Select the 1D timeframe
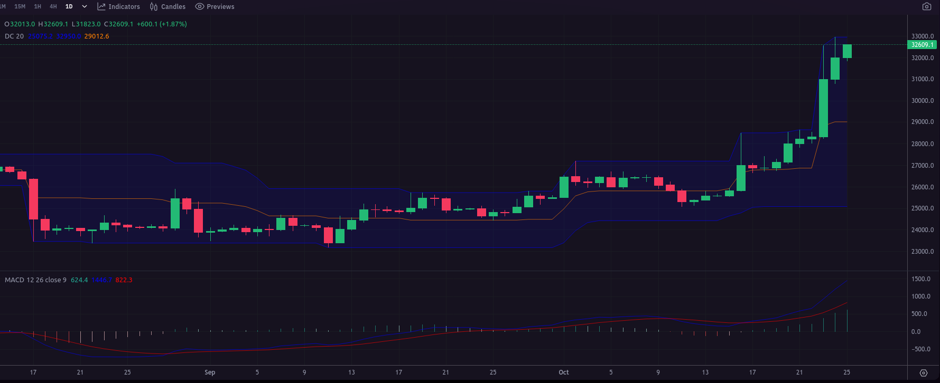This screenshot has height=383, width=940. pyautogui.click(x=69, y=7)
